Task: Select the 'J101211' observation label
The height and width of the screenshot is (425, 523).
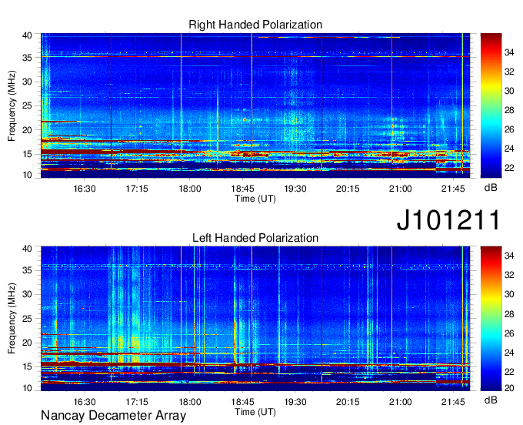Action: 448,220
